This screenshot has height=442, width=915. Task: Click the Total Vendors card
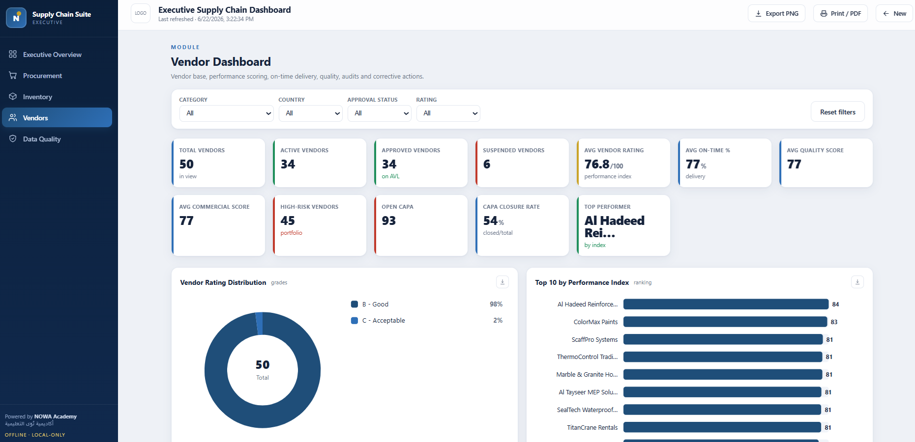[218, 163]
